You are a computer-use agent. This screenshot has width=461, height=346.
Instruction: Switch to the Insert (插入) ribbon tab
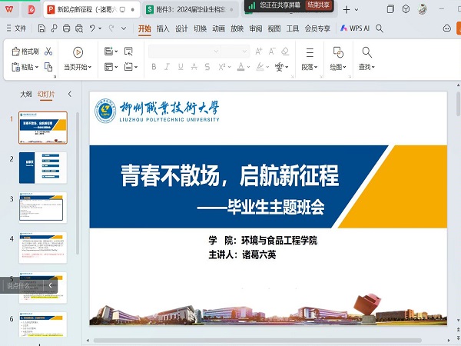(x=163, y=28)
